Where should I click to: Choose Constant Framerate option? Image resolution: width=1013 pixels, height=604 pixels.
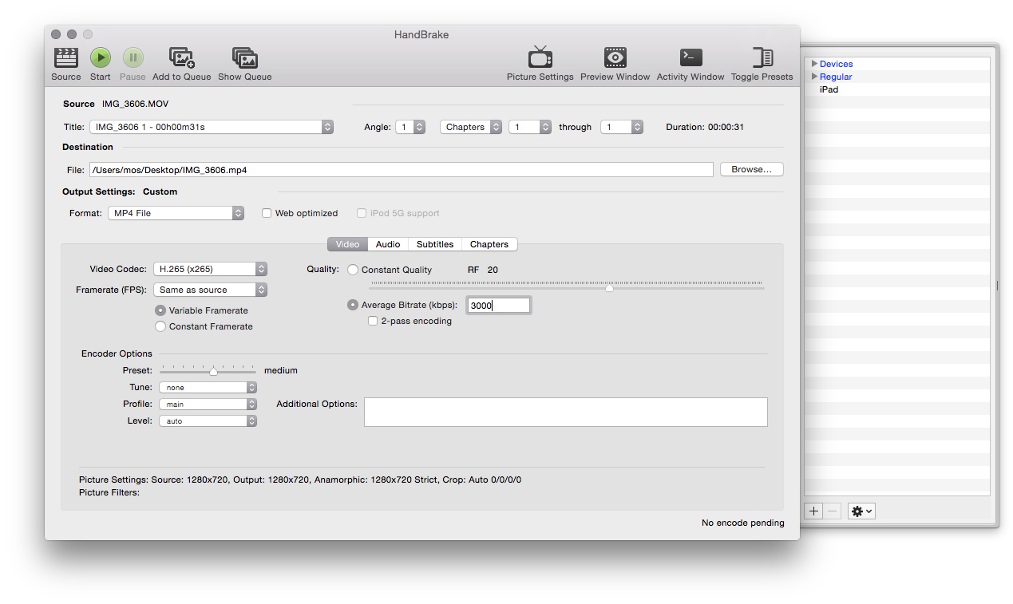160,326
